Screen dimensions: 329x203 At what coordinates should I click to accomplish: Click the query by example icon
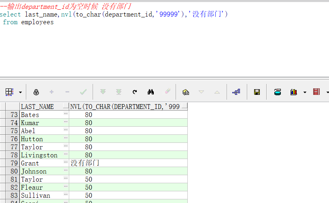(x=186, y=92)
